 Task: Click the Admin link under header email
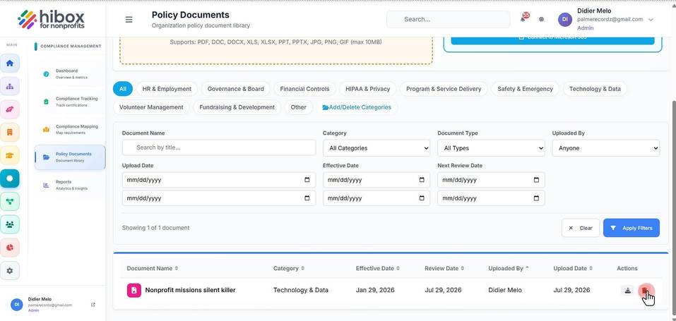click(x=585, y=28)
